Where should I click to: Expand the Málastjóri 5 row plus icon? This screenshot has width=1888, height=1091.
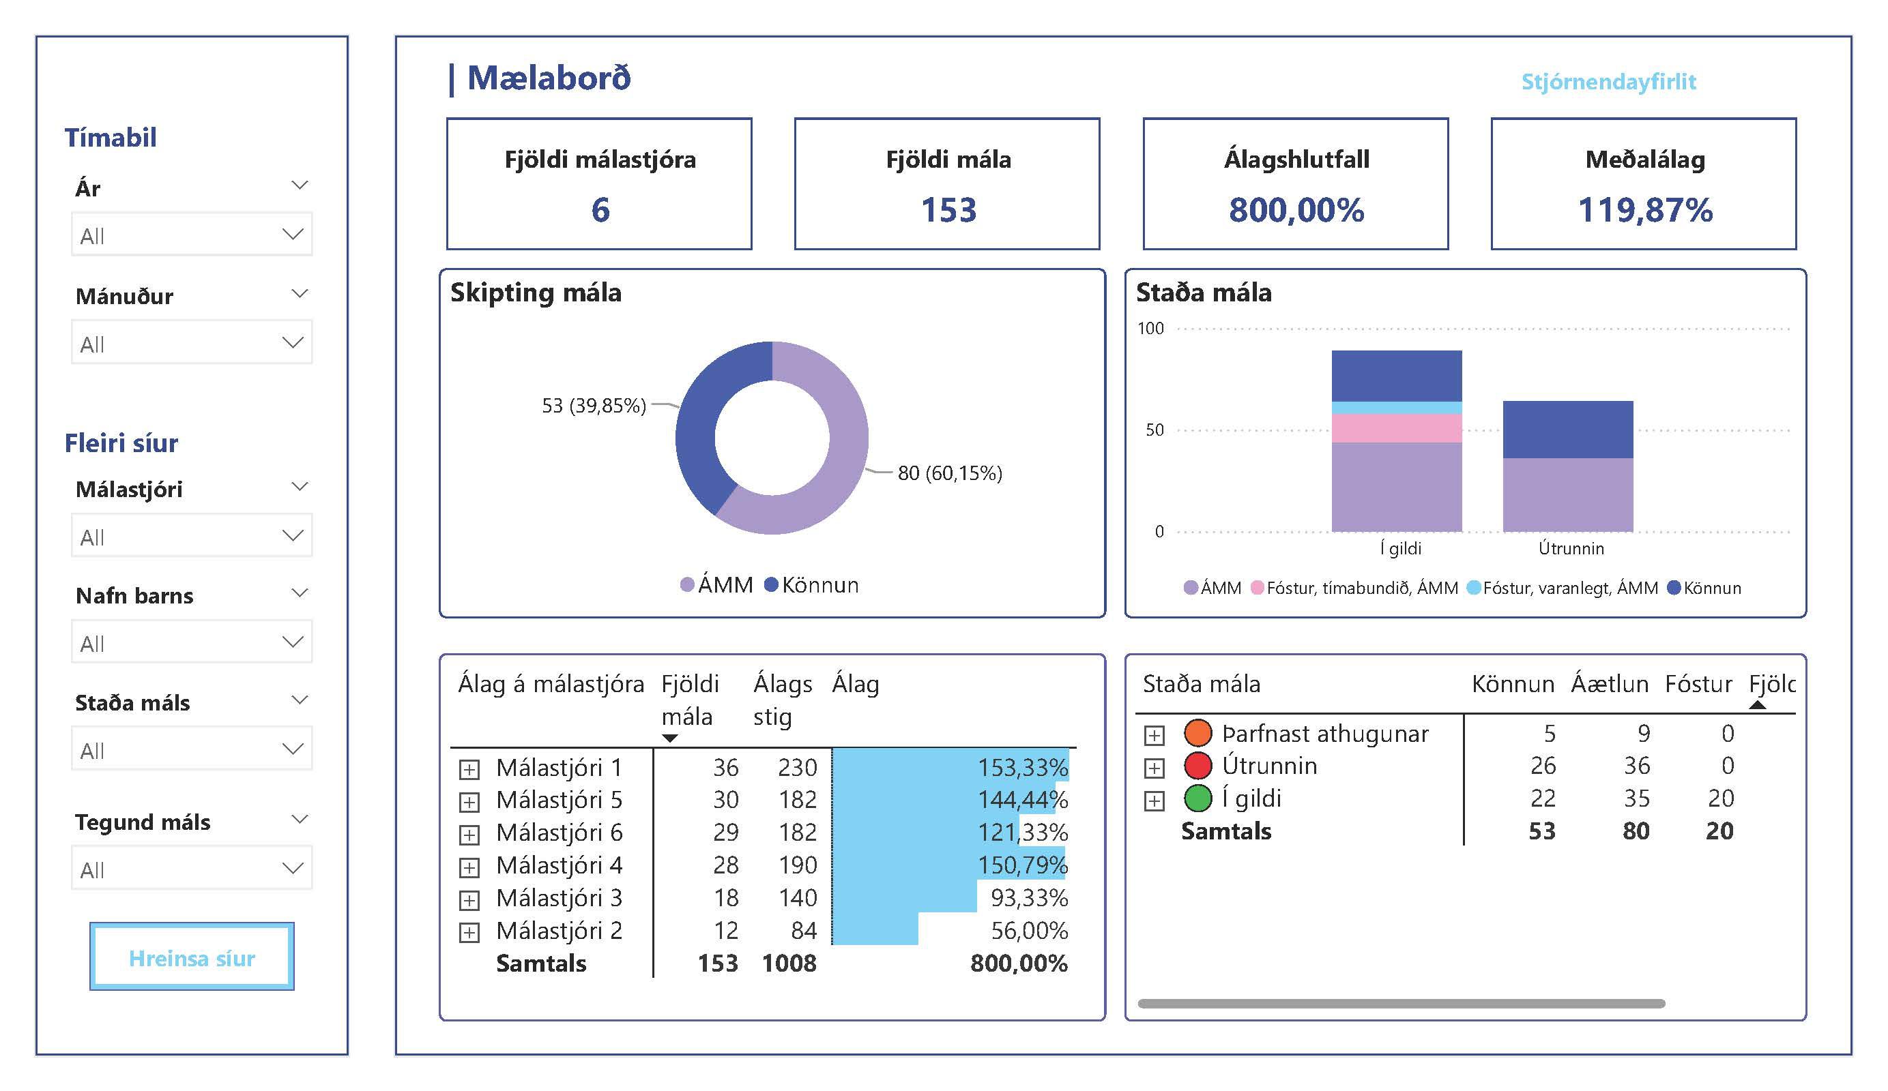[x=469, y=802]
